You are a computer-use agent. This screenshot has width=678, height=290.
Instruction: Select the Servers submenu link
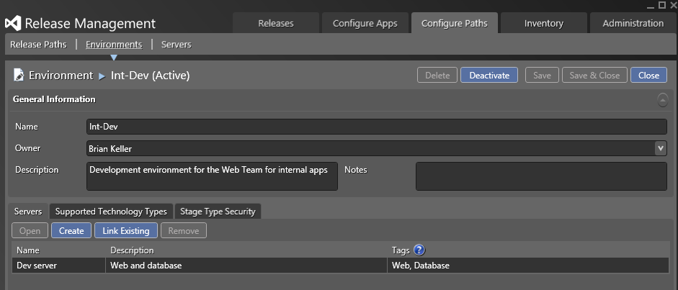click(176, 45)
